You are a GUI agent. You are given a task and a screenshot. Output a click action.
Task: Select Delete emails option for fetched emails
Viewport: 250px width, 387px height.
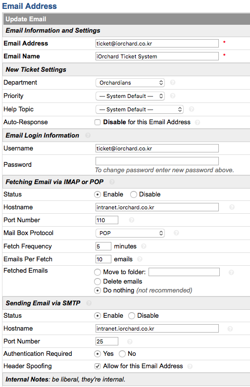98,282
